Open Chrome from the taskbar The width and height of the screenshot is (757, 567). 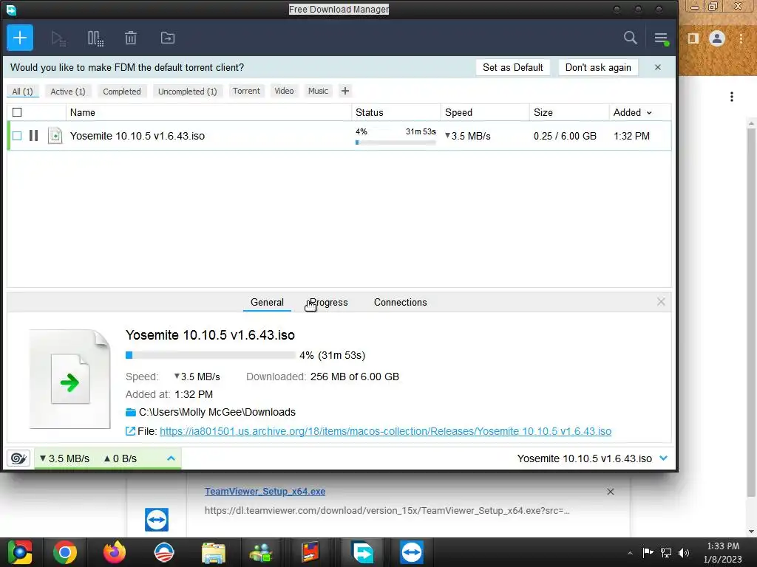pyautogui.click(x=65, y=552)
